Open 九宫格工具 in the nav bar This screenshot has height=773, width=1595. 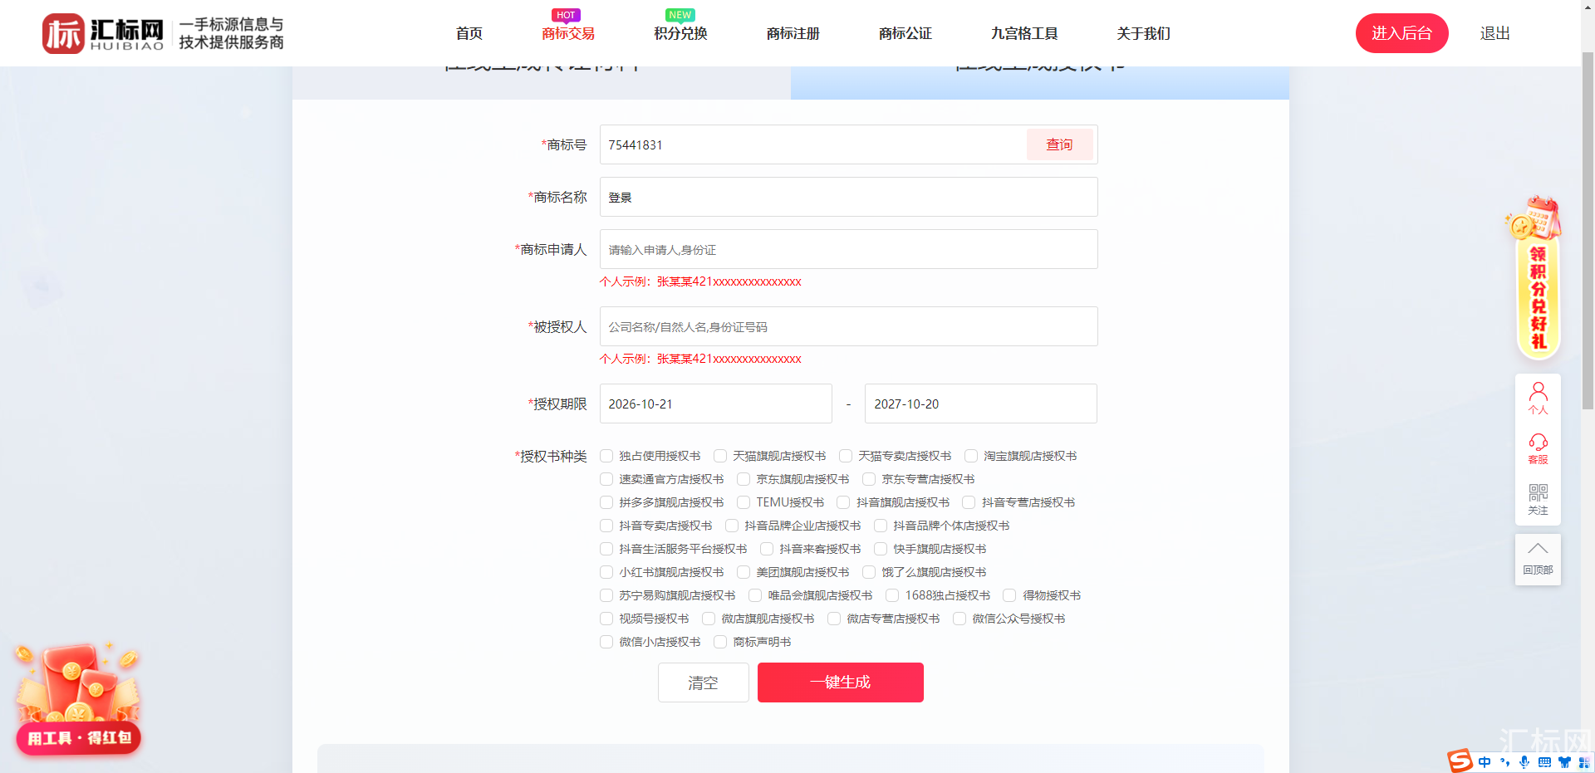point(1024,33)
